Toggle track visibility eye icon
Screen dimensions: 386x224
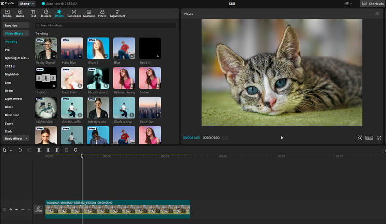[x=16, y=210]
